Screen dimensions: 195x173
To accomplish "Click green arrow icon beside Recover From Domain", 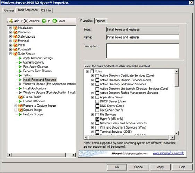I will (x=20, y=71).
